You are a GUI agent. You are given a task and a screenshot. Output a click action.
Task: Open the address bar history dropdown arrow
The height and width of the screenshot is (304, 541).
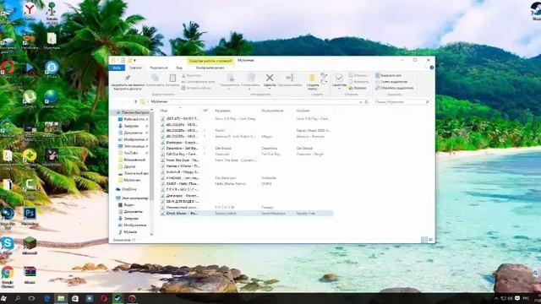click(x=361, y=102)
